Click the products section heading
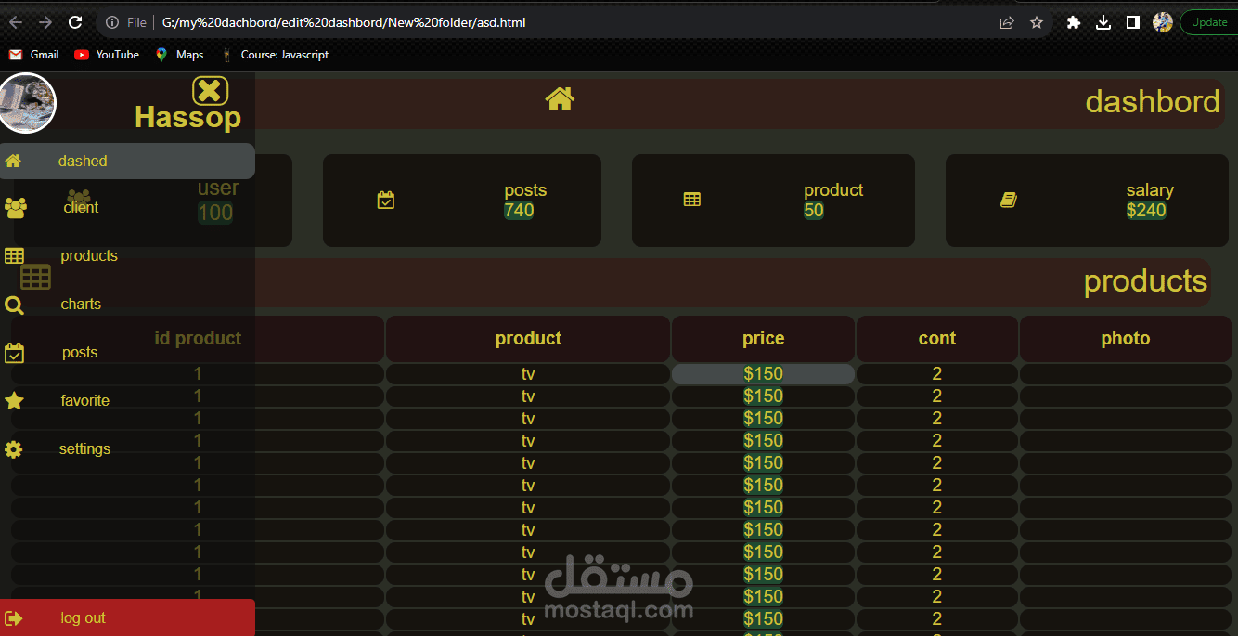 click(1145, 281)
